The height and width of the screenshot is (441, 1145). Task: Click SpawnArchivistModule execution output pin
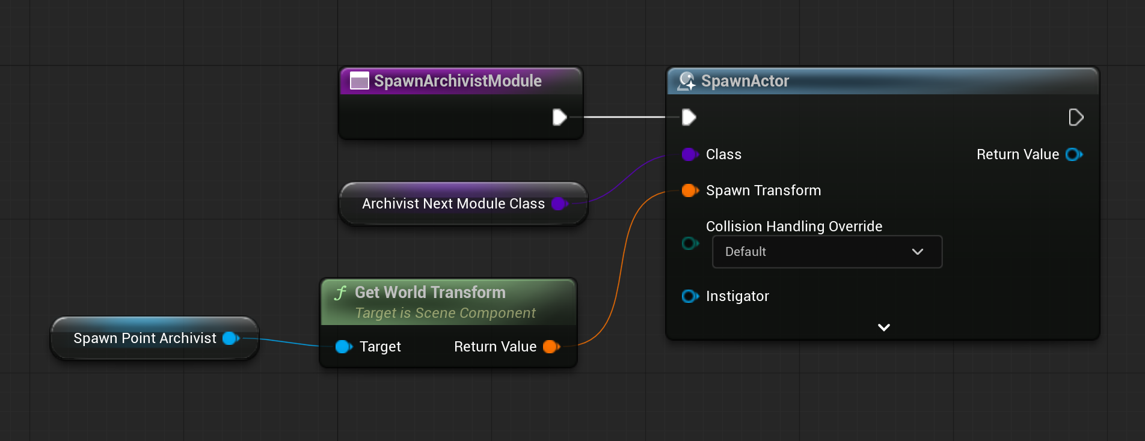coord(559,117)
